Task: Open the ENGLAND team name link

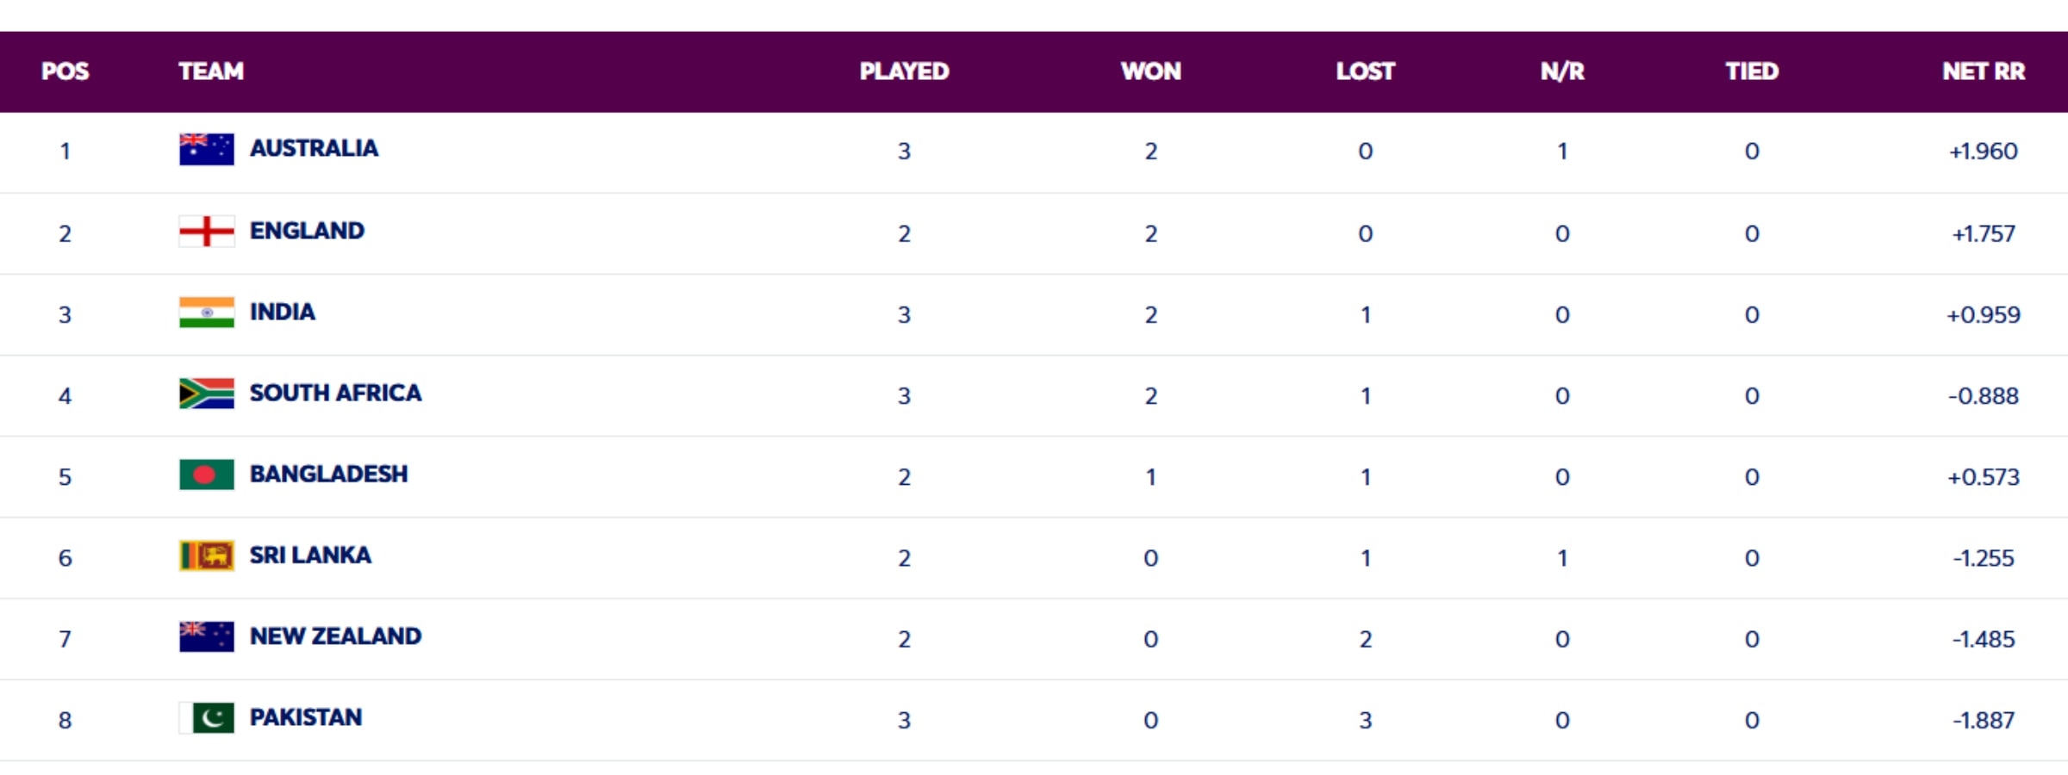Action: (x=307, y=231)
